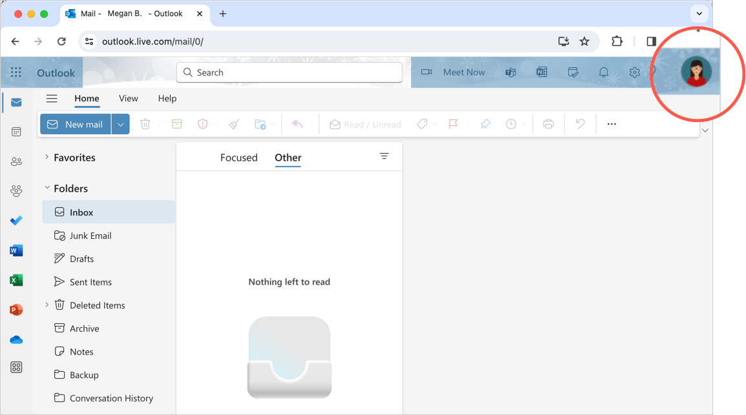The height and width of the screenshot is (415, 746).
Task: Expand Deleted Items in the folder list
Action: tap(45, 305)
